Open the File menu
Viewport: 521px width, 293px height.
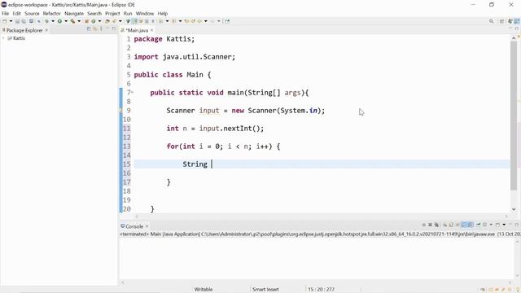(x=6, y=13)
